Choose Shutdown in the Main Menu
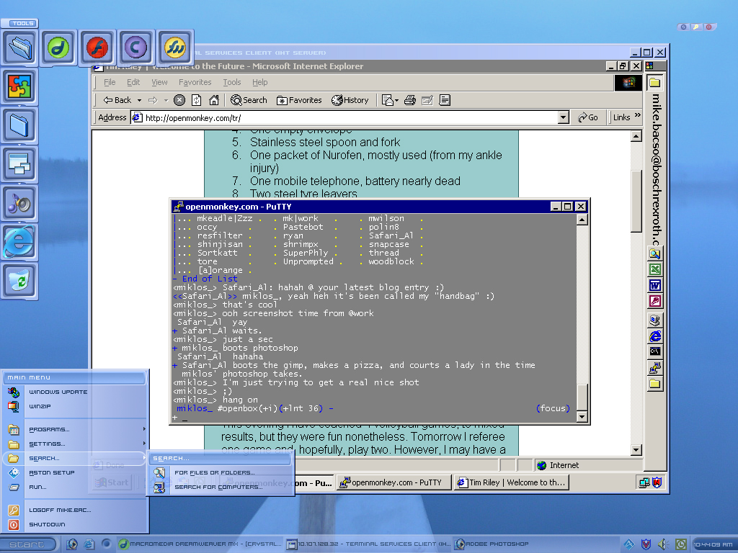 pyautogui.click(x=47, y=525)
